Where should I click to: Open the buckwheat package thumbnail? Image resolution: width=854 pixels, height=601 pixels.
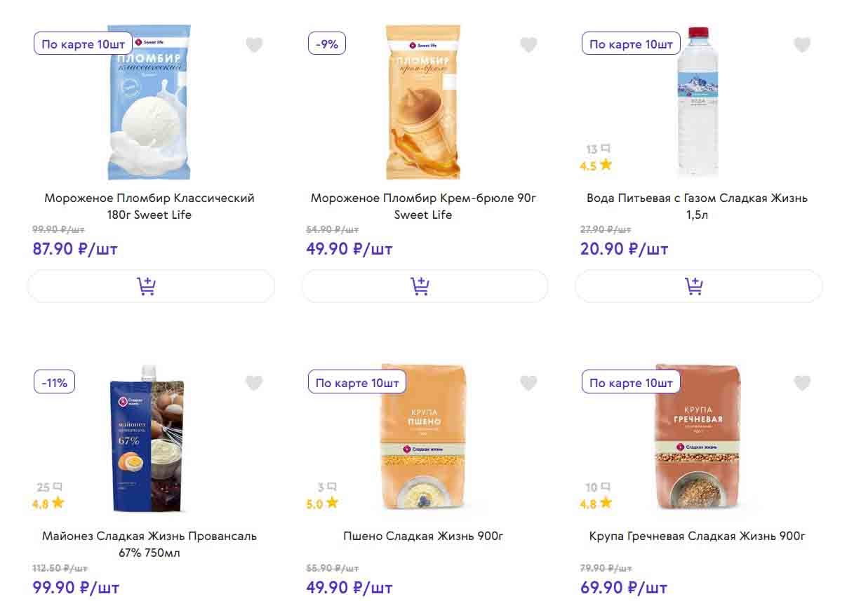pos(698,438)
